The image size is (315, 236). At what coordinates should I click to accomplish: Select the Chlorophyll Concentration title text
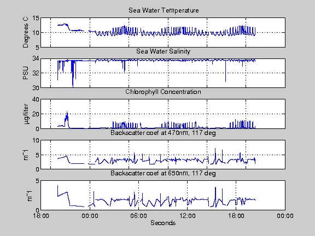click(163, 92)
